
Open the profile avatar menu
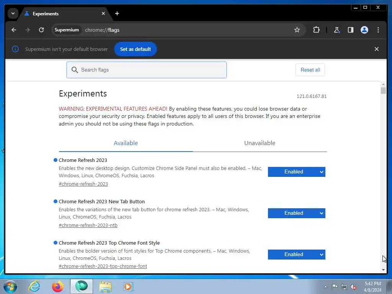pos(364,30)
